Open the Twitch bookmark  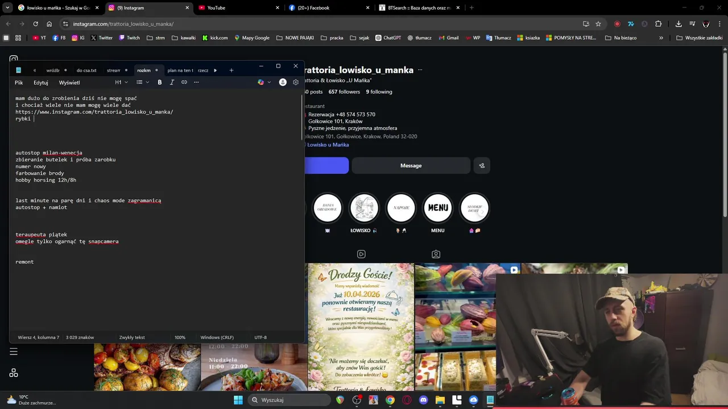[129, 37]
